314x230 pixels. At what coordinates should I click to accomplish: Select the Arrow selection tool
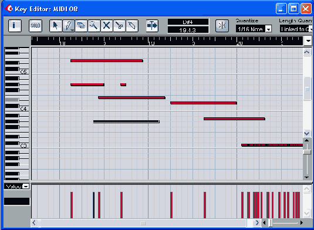[x=56, y=26]
